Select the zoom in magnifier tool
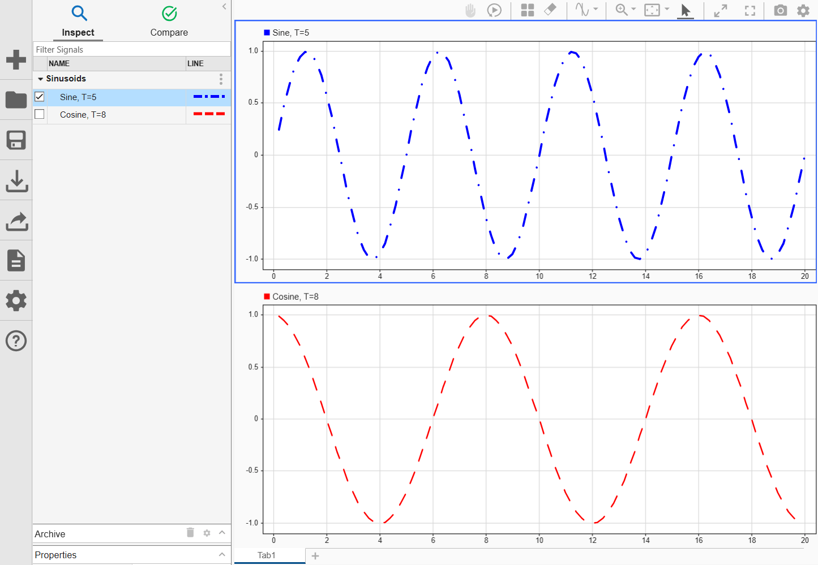Screen dimensions: 818x565 tap(621, 10)
